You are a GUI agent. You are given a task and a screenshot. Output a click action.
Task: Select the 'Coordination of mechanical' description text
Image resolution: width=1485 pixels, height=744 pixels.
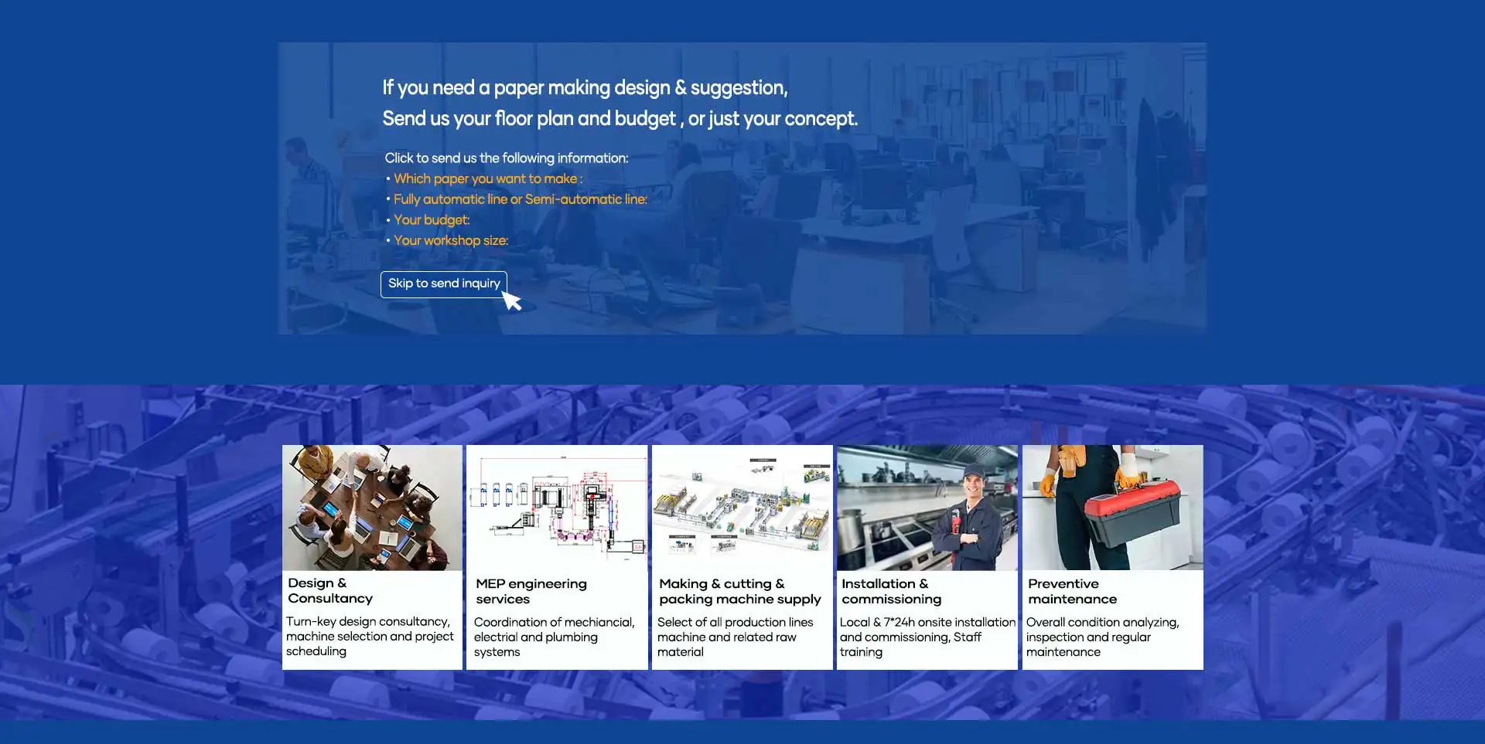(x=554, y=637)
